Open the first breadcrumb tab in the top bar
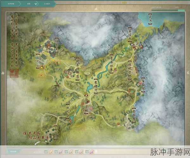Screen dimensions: 190x158 tap(11, 4)
